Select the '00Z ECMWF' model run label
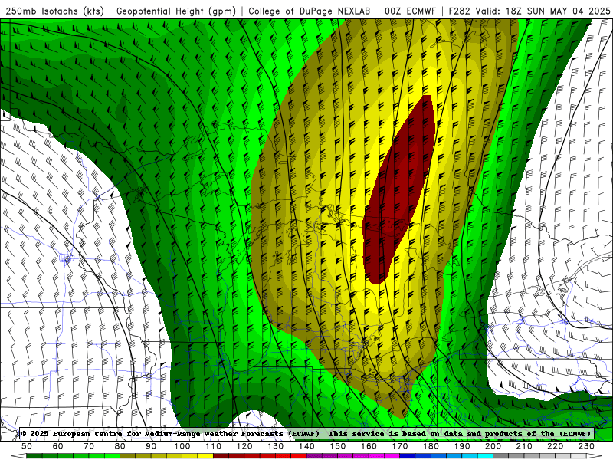This screenshot has width=613, height=460. tap(410, 11)
